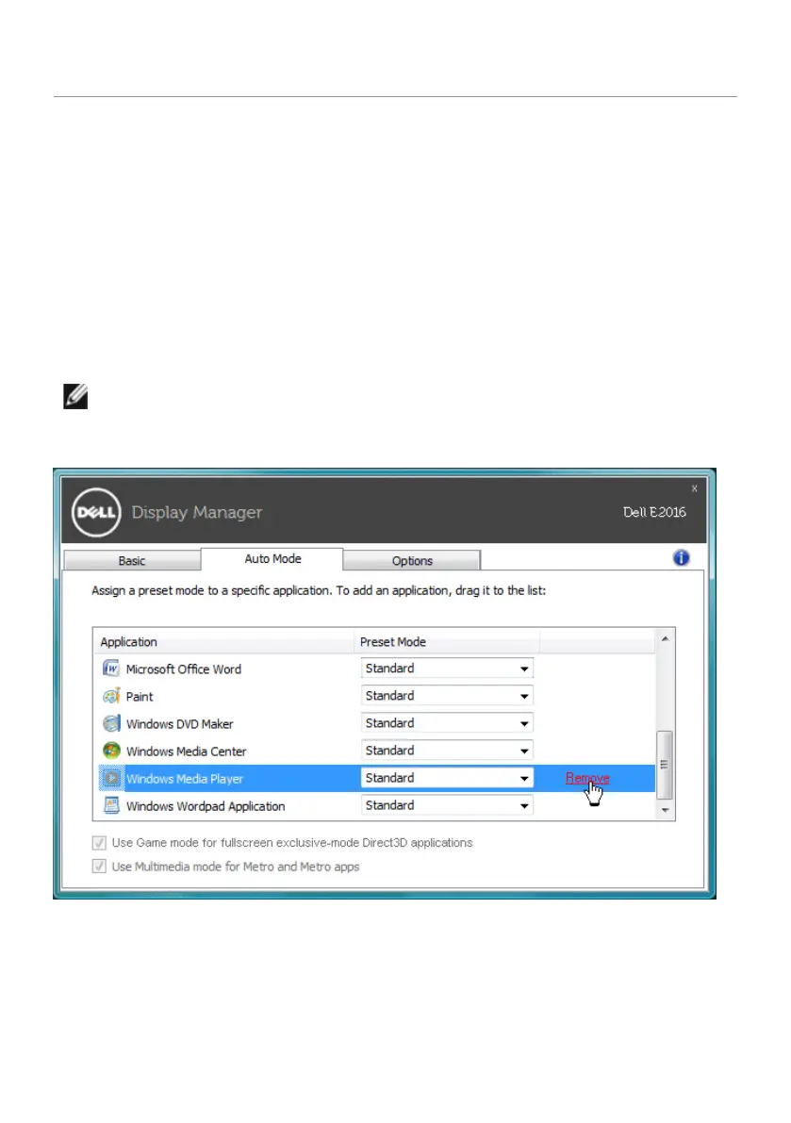The width and height of the screenshot is (791, 1123).
Task: Open the Options tab
Action: (412, 560)
